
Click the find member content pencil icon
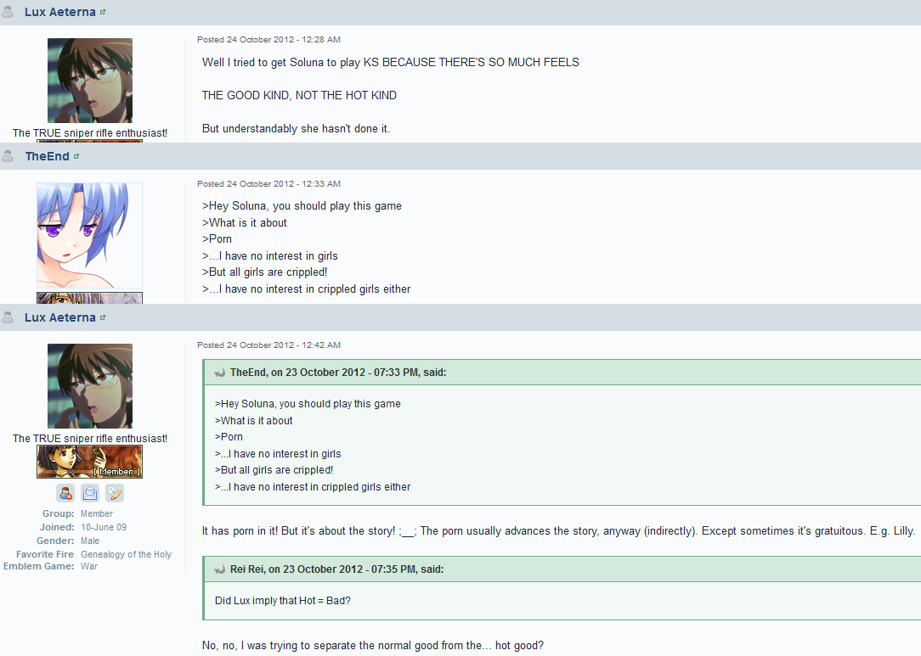[x=115, y=493]
